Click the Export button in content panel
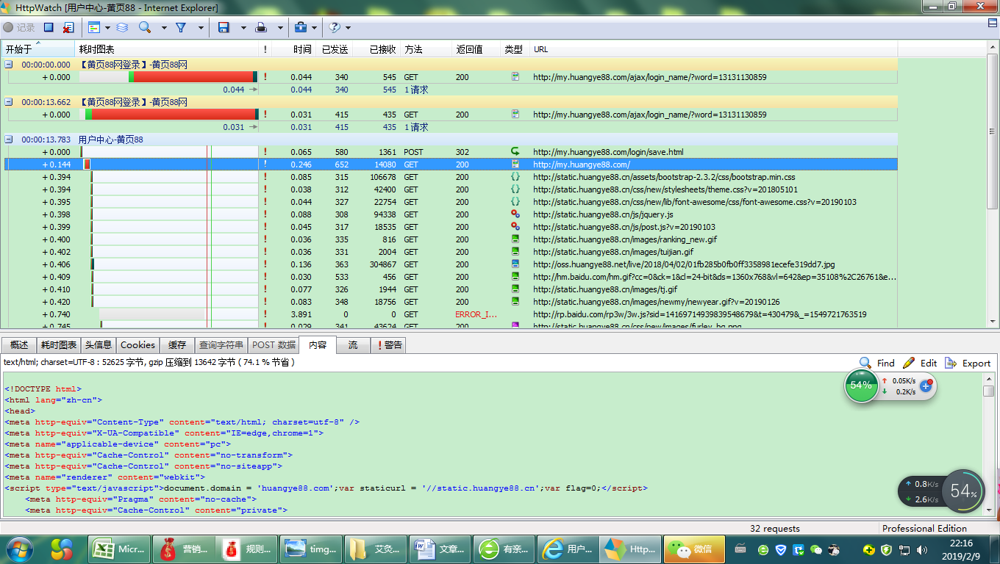1000x564 pixels. (x=968, y=363)
